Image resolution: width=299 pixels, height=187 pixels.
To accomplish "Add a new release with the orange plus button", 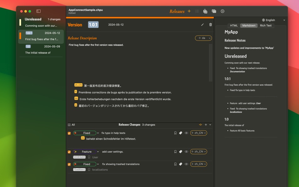I will click(x=189, y=11).
